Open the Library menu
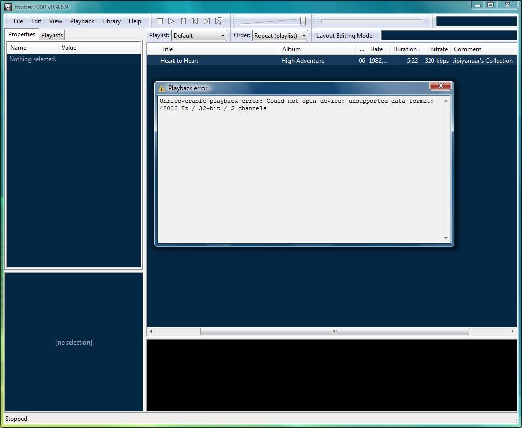The width and height of the screenshot is (522, 428). tap(111, 21)
